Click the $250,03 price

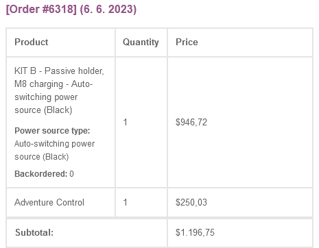[x=191, y=203]
